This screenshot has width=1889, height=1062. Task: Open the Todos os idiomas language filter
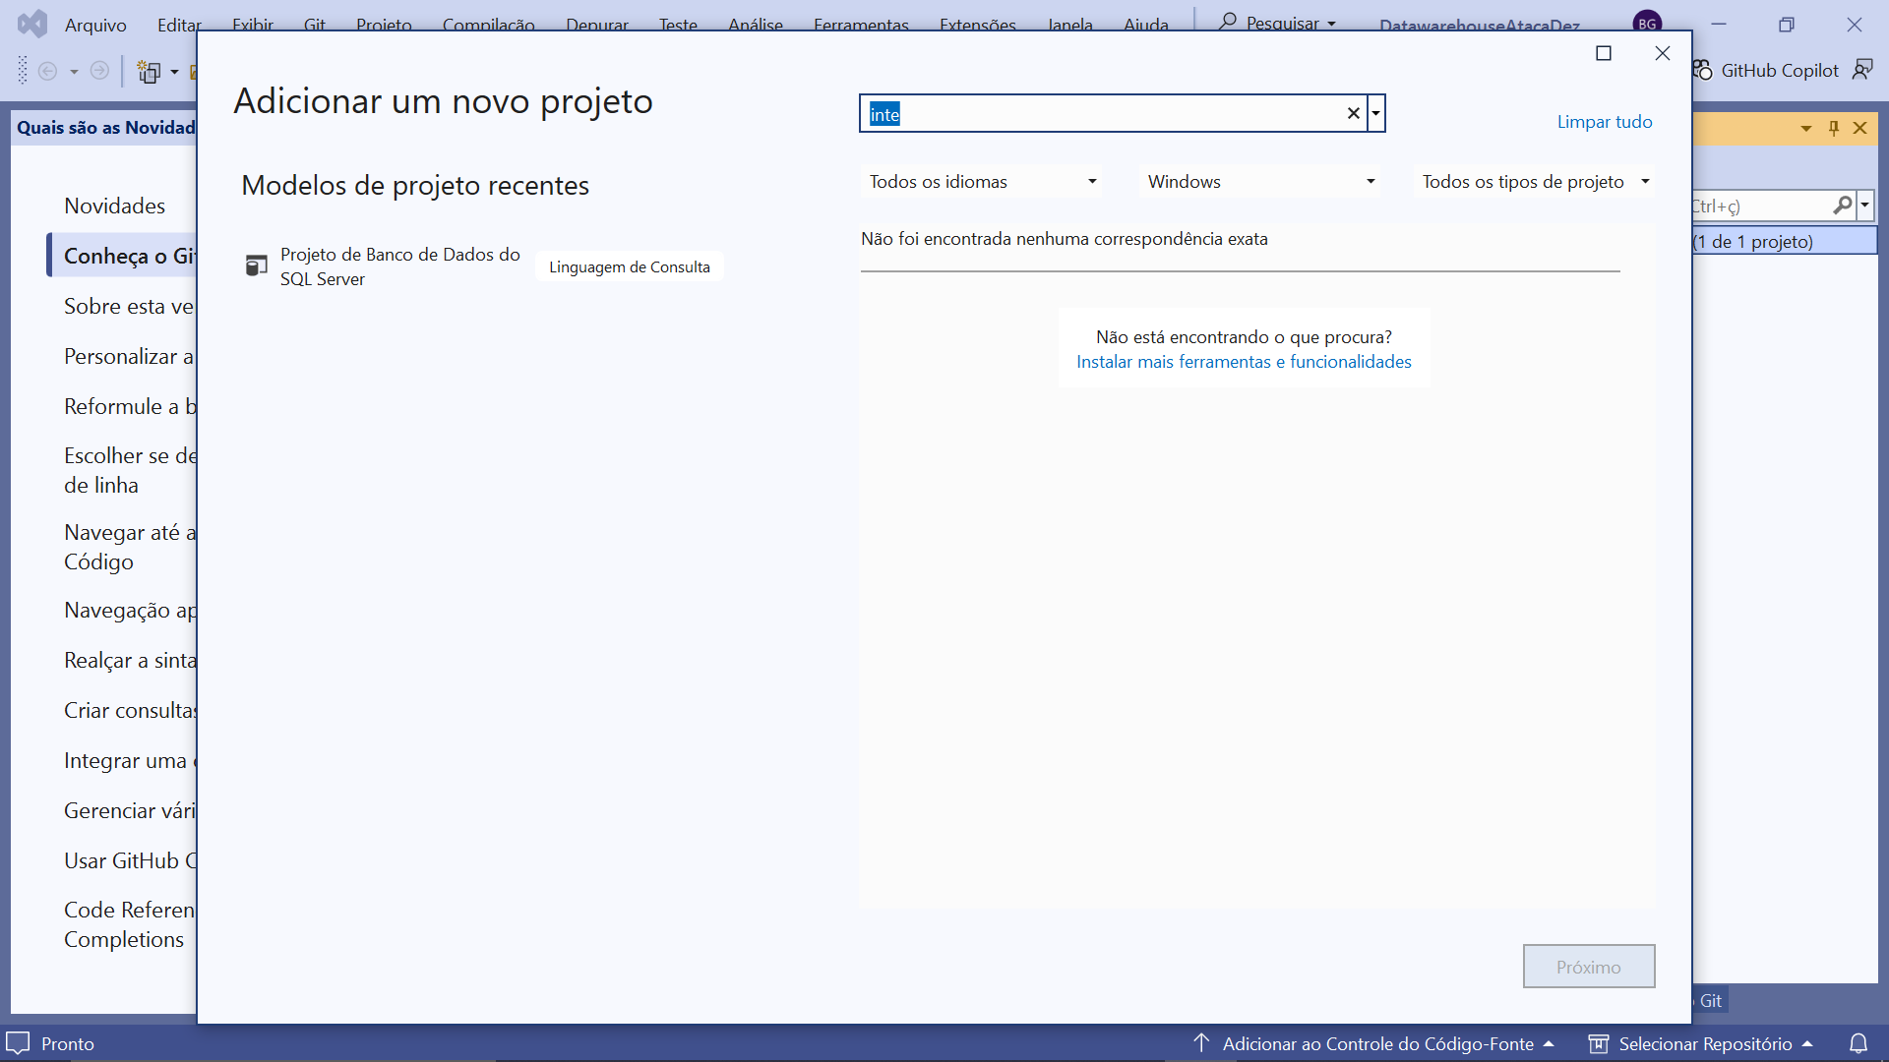[x=982, y=182]
